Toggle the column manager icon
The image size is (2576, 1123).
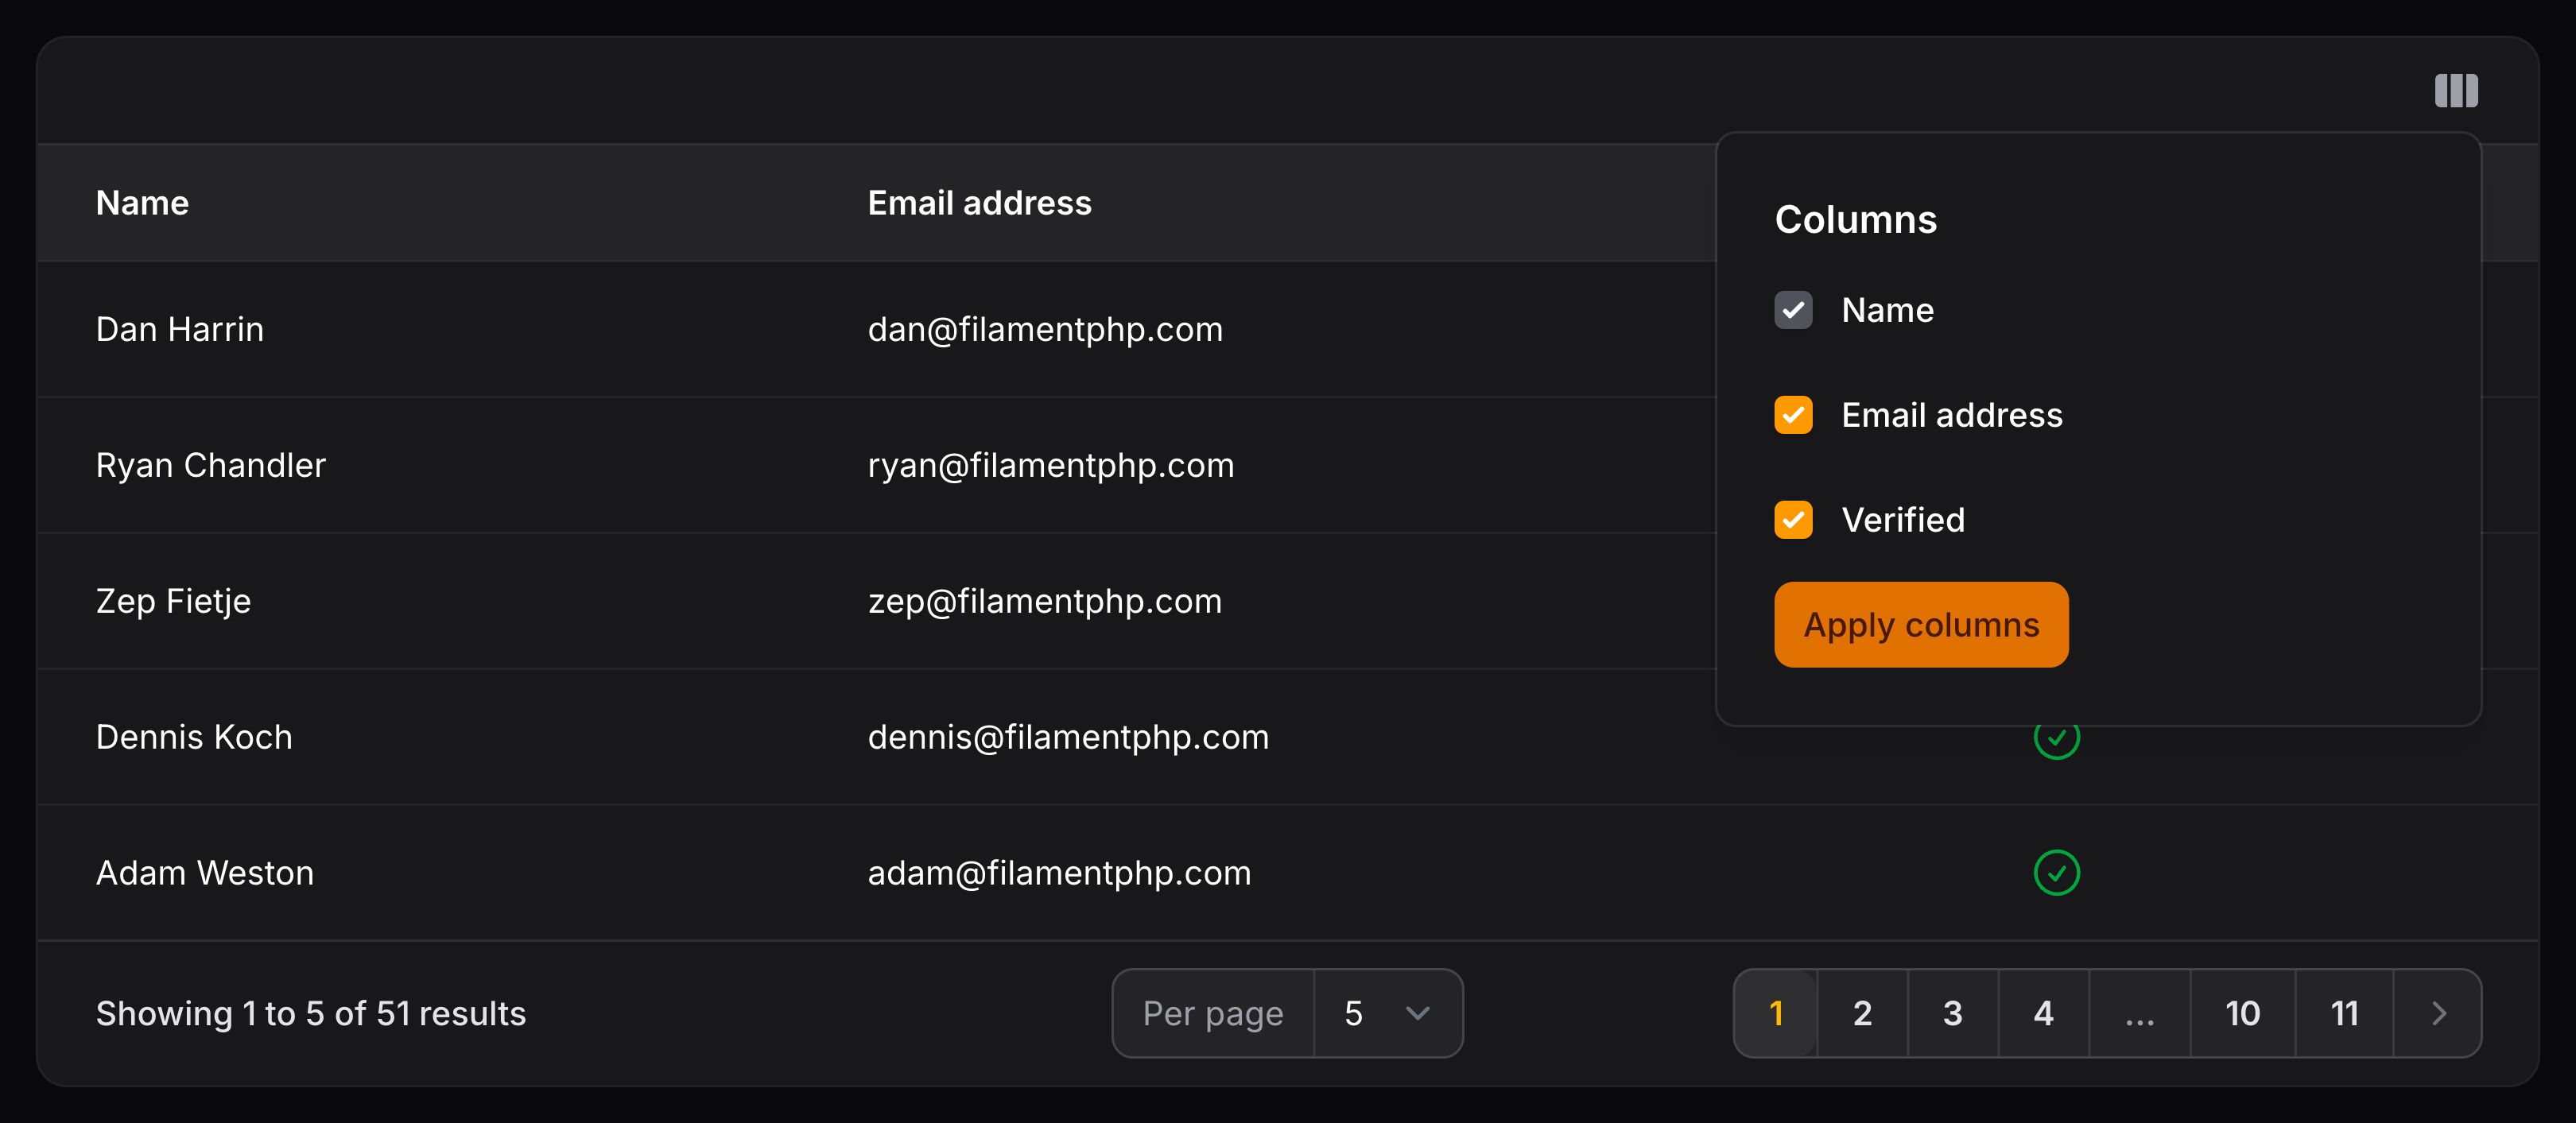(2455, 91)
